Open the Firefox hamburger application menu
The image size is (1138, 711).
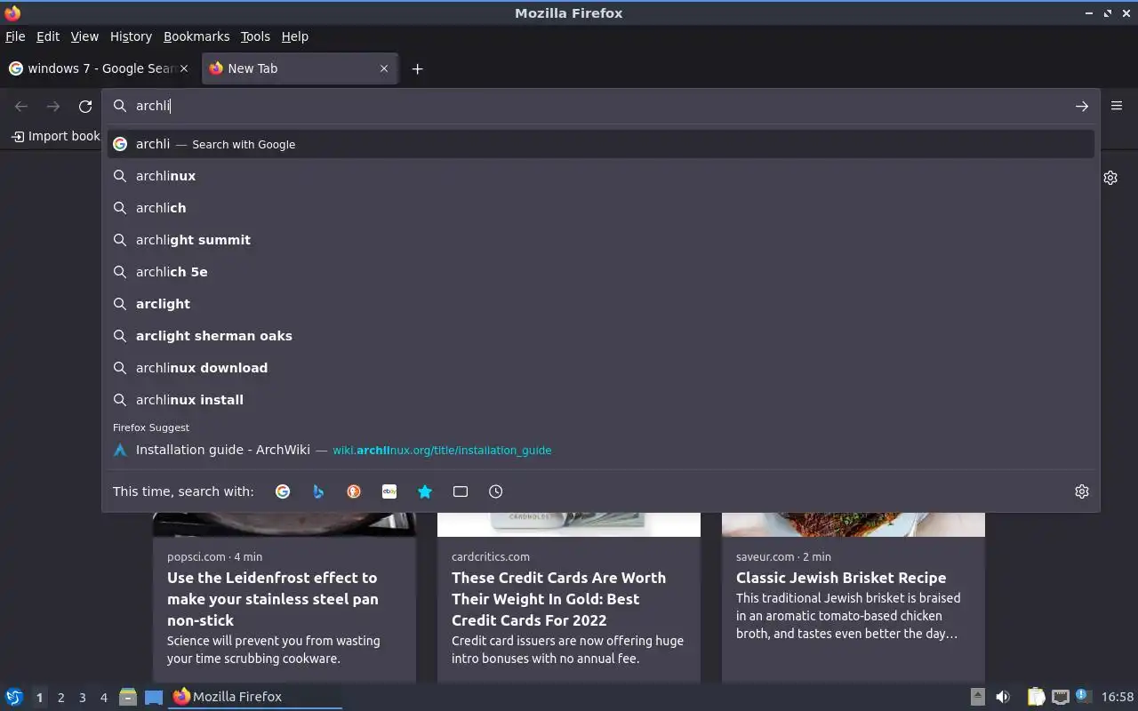click(1117, 106)
